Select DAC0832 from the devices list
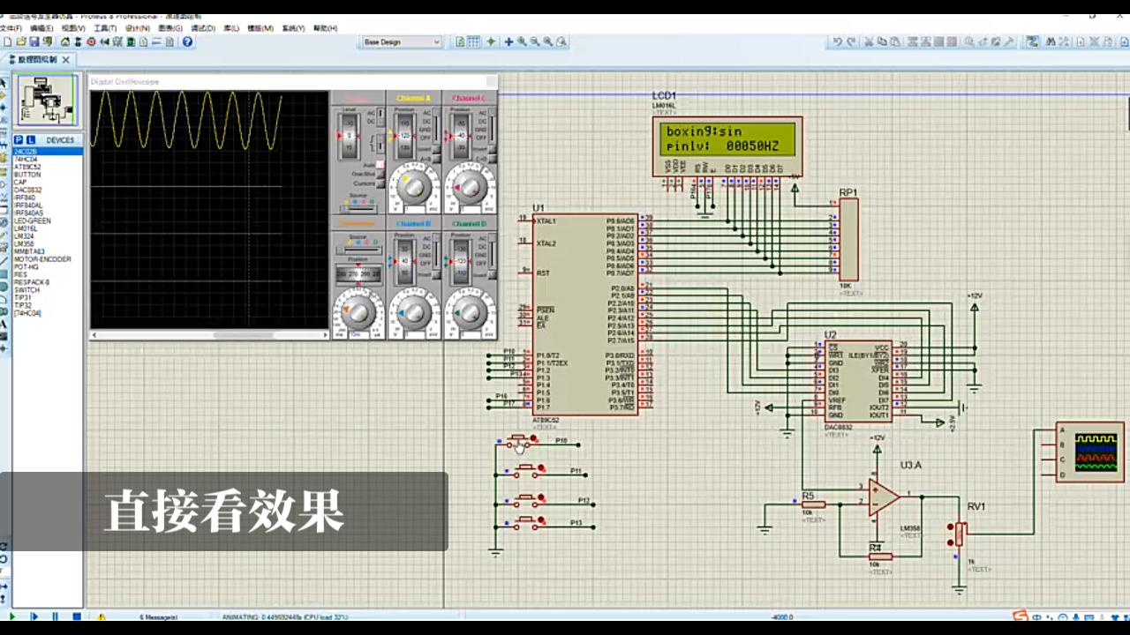 (31, 188)
